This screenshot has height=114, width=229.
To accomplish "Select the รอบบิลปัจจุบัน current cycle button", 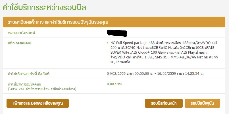I will click(202, 103).
